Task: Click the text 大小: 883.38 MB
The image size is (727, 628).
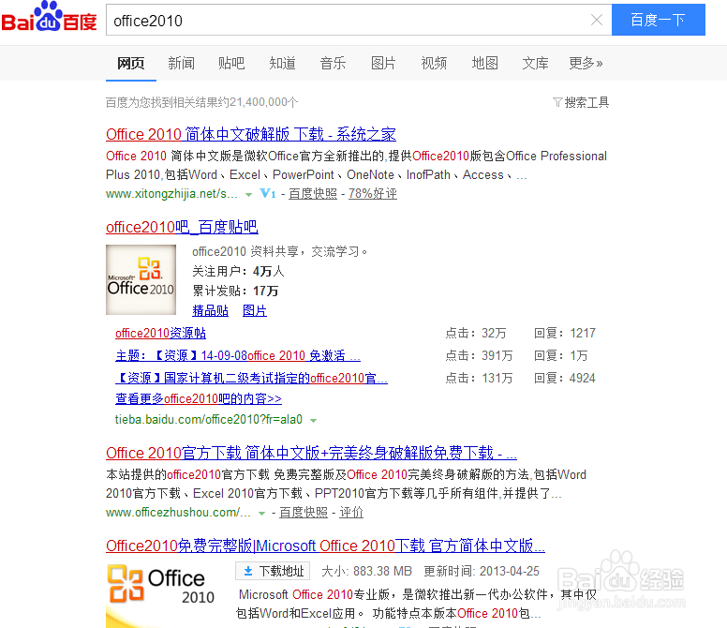Action: (366, 571)
